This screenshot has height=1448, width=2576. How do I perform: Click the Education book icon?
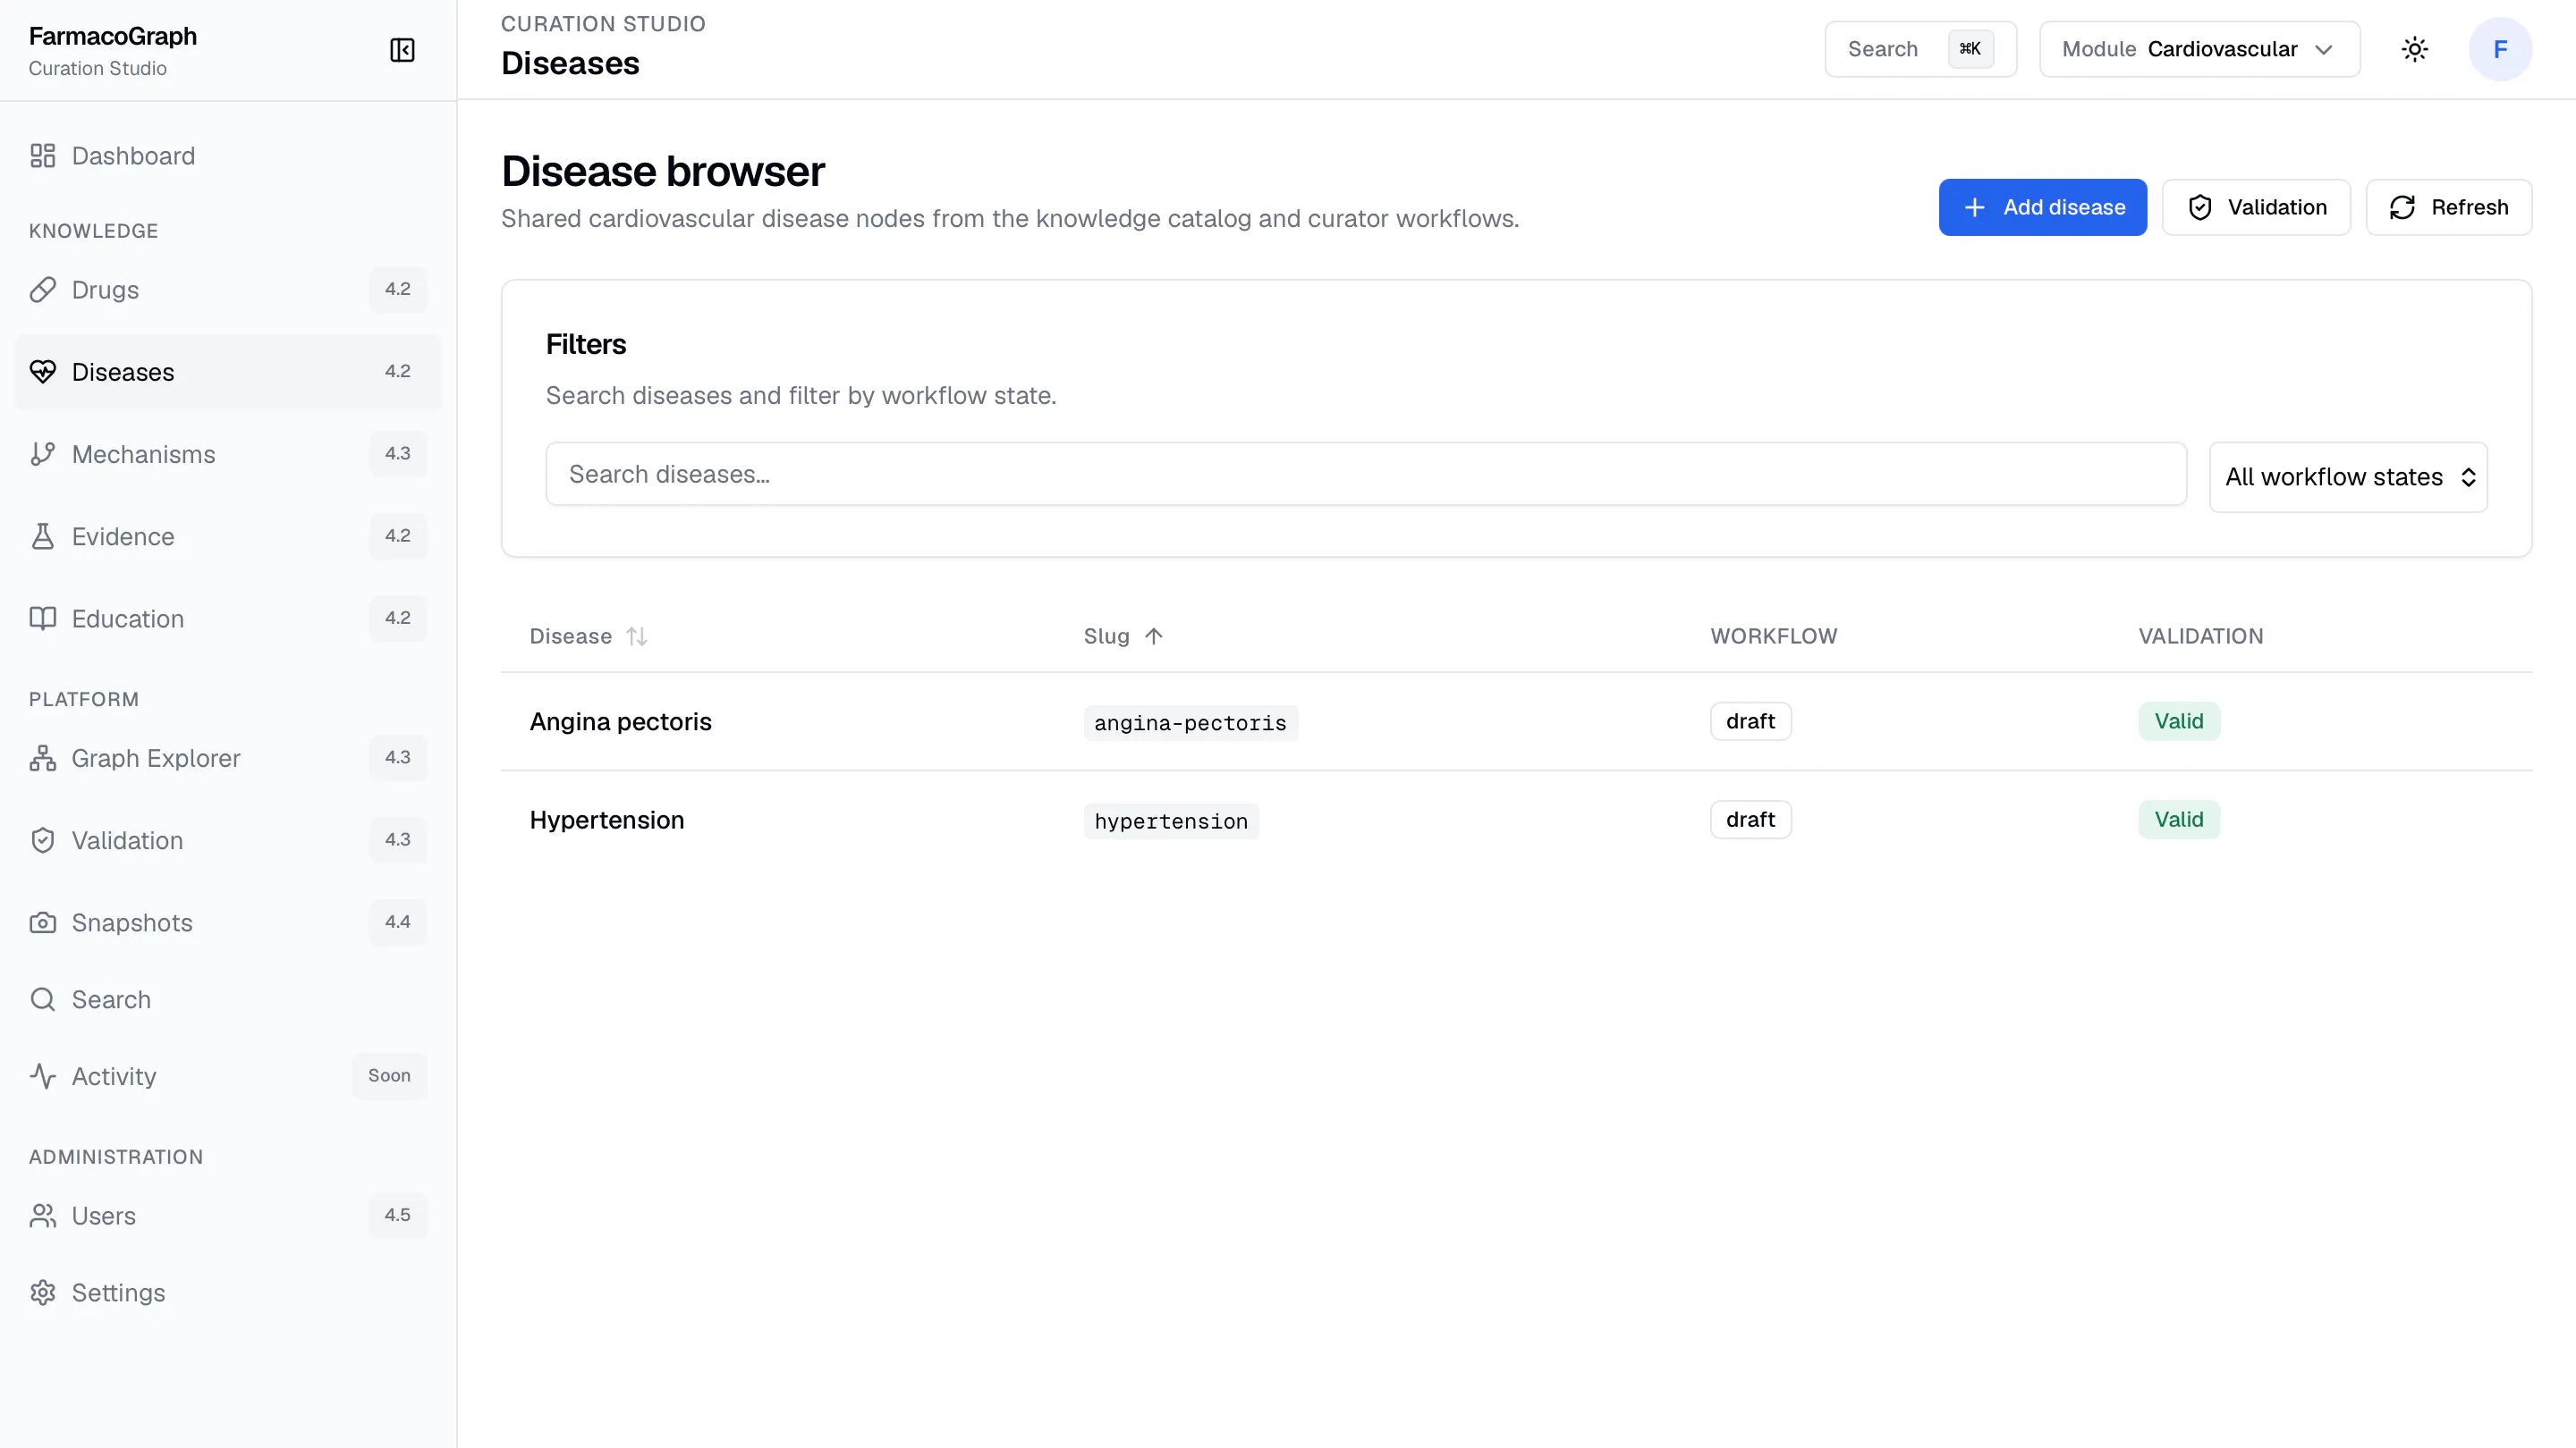[x=42, y=619]
